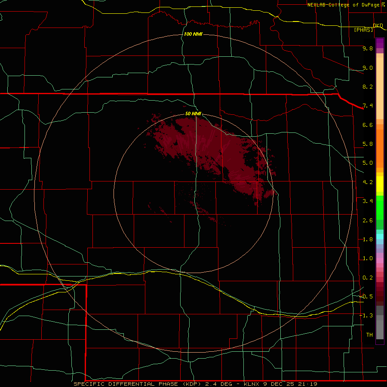Click the -0.5 value on the color scale
This screenshot has width=387, height=387.
click(x=366, y=297)
